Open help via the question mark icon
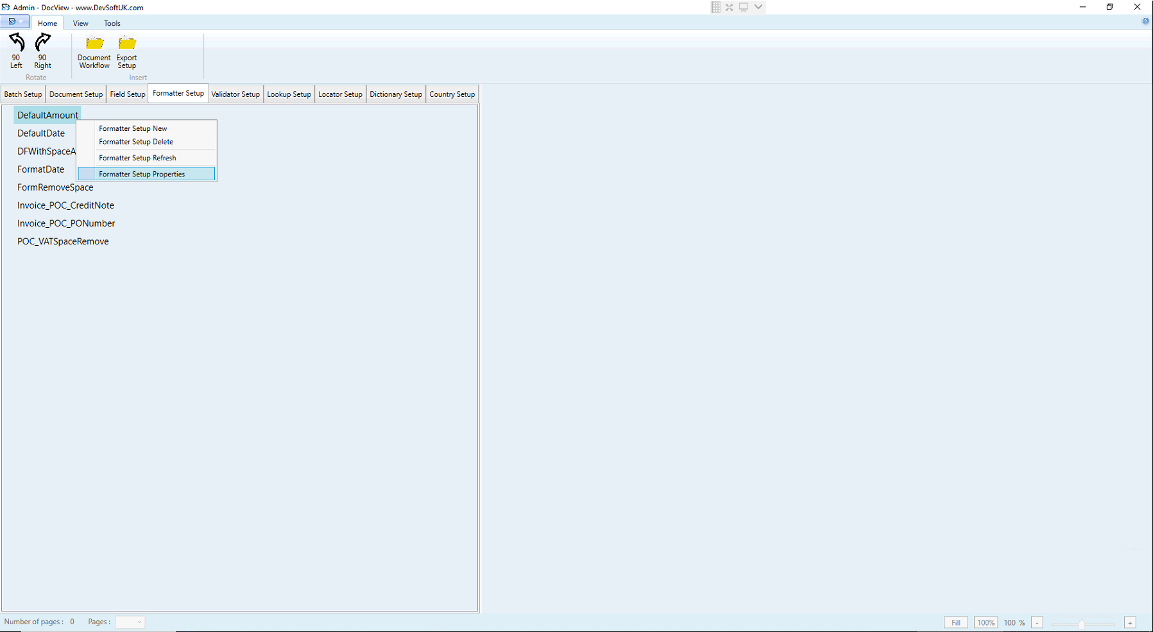1153x632 pixels. [1145, 21]
